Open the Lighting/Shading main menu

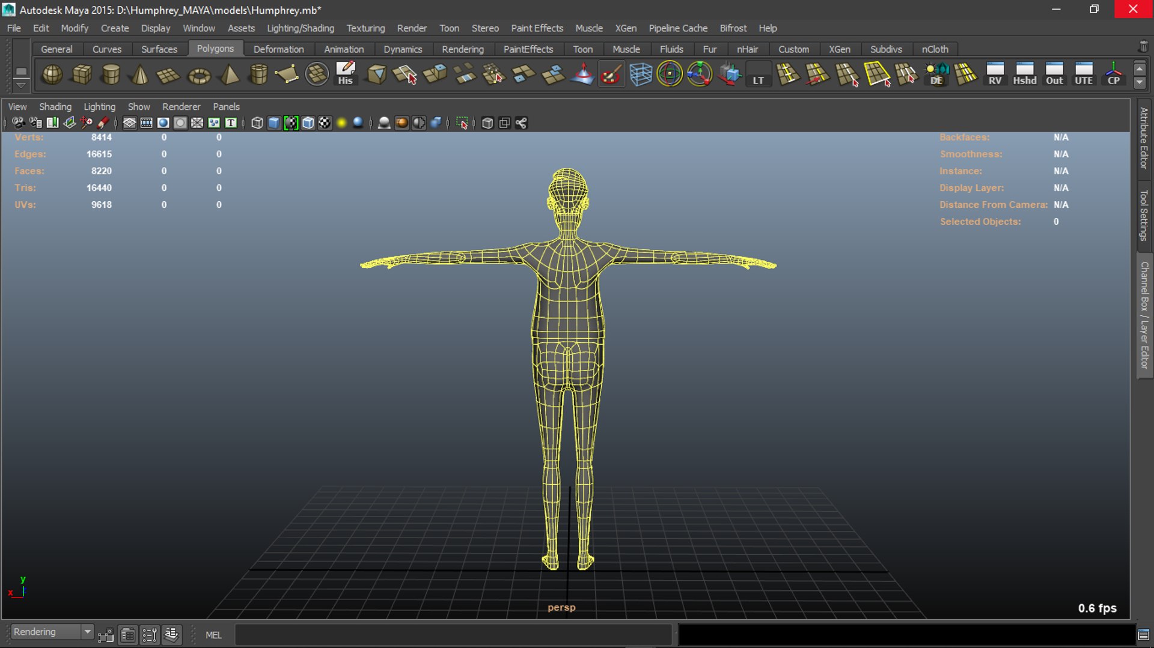pyautogui.click(x=301, y=28)
